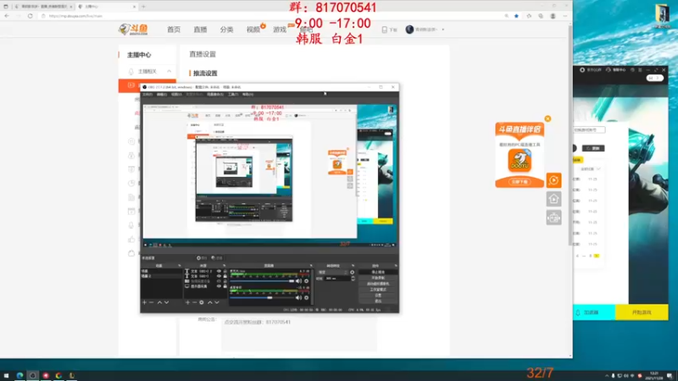The height and width of the screenshot is (381, 678).
Task: Remove the selected source with the minus button
Action: click(x=195, y=302)
